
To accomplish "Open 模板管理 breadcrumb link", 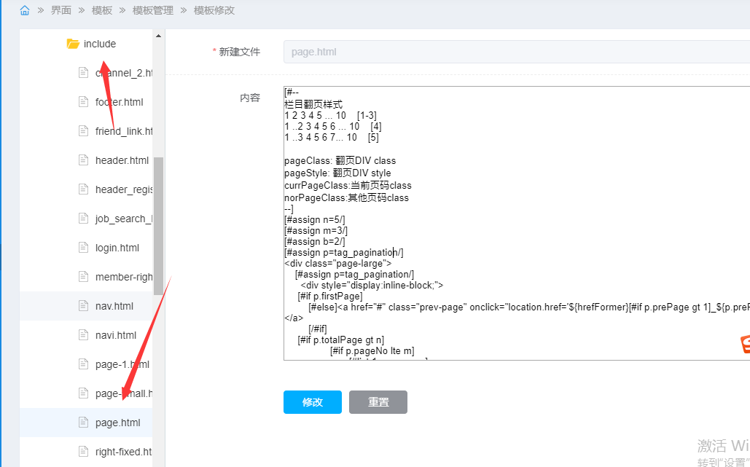I will tap(153, 10).
